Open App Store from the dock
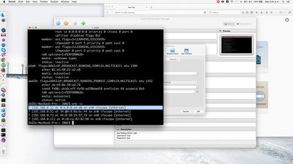Image resolution: width=293 pixels, height=164 pixels. pyautogui.click(x=3, y=115)
